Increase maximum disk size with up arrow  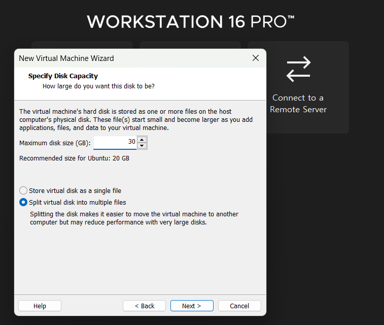pyautogui.click(x=142, y=140)
